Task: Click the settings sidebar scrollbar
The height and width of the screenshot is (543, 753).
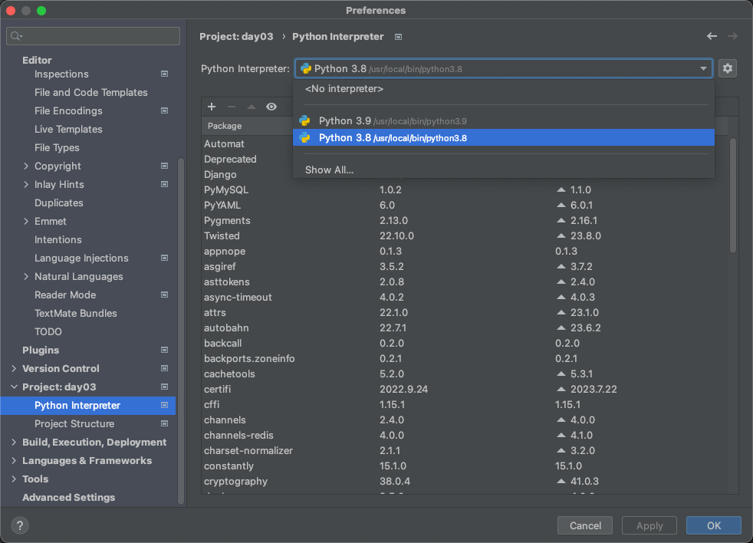Action: click(181, 331)
